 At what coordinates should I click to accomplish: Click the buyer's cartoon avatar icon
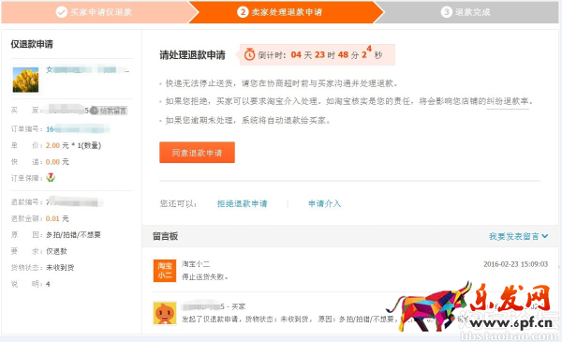(x=165, y=313)
